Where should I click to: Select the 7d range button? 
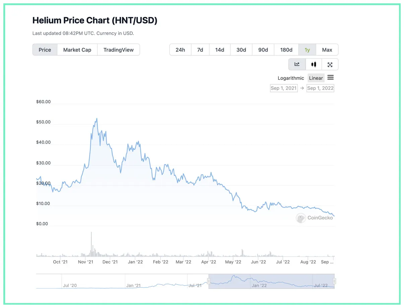pyautogui.click(x=200, y=50)
